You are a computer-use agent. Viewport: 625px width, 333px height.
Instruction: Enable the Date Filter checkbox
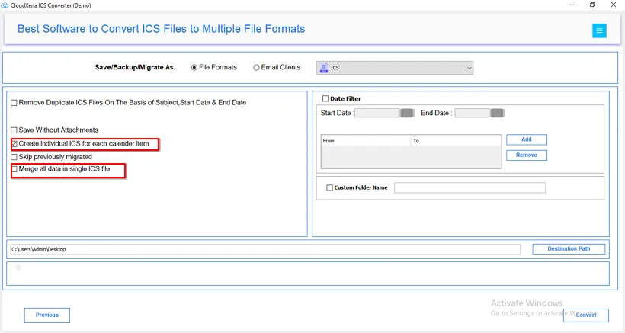(325, 98)
